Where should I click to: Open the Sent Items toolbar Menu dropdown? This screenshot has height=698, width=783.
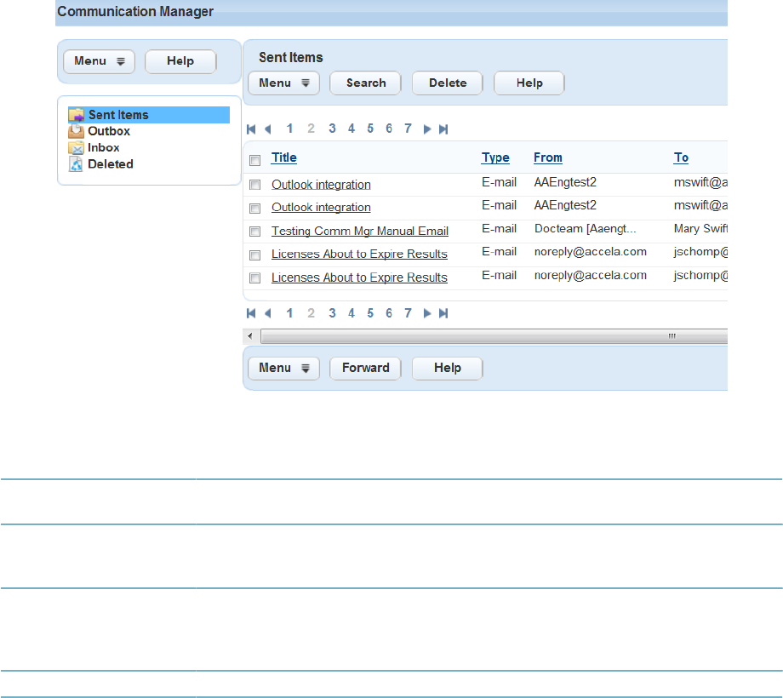(283, 83)
